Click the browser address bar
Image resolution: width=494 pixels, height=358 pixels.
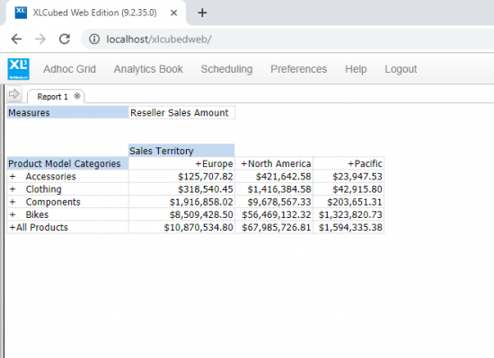284,39
